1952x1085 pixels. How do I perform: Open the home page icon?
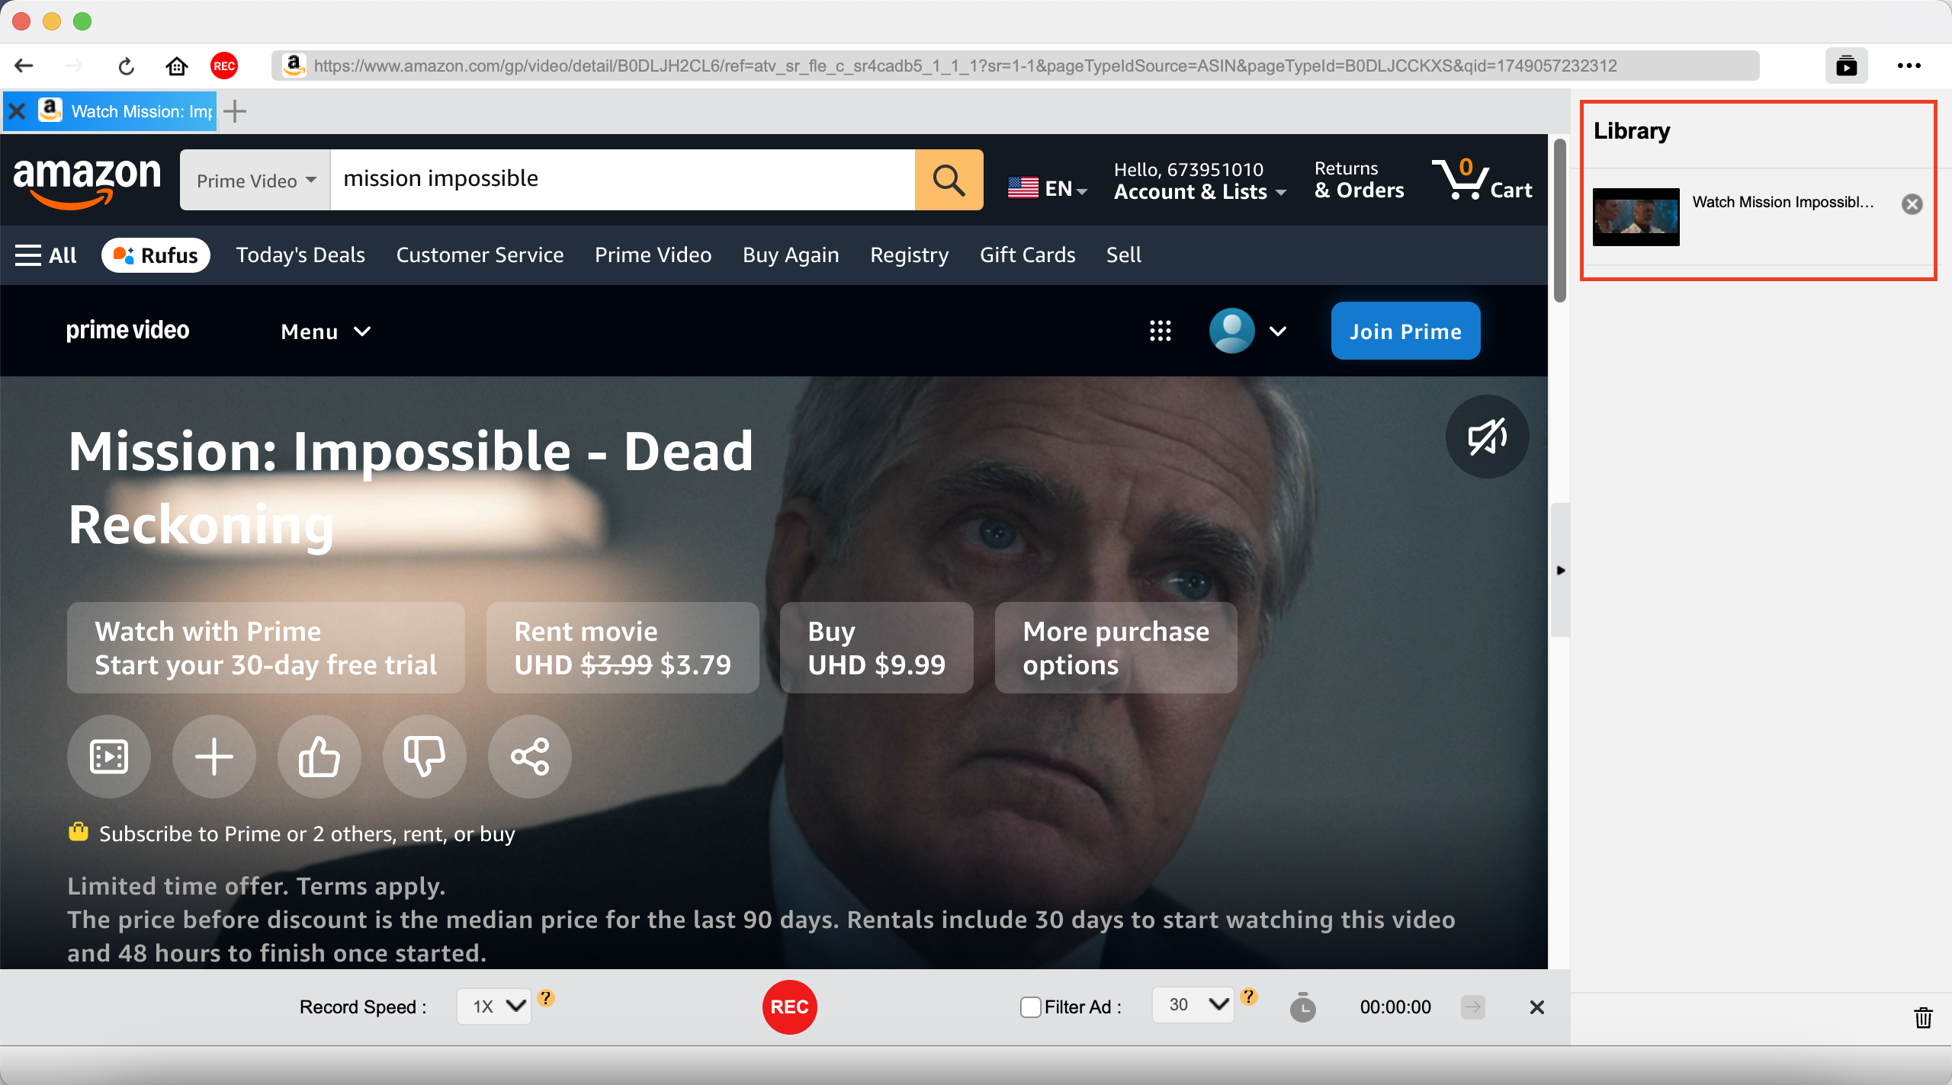click(176, 66)
